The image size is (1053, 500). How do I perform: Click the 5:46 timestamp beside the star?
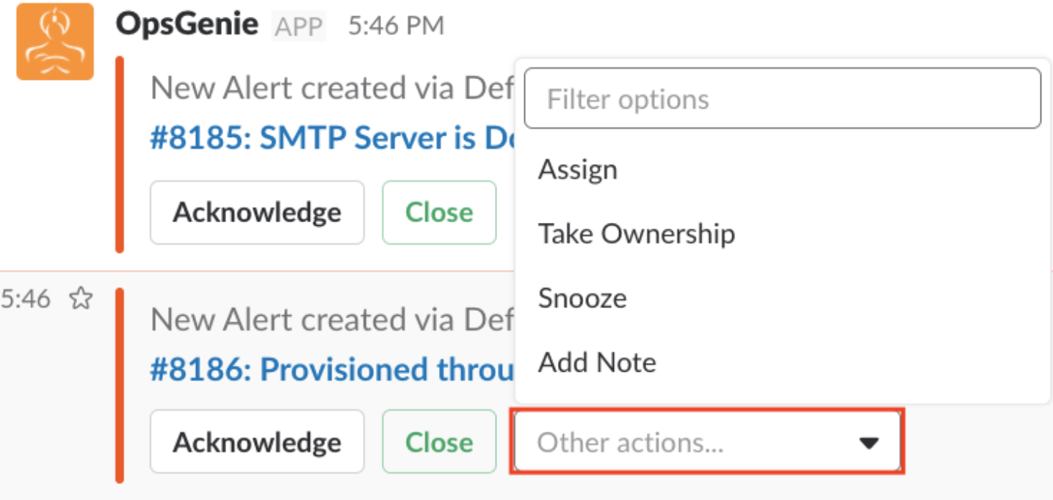click(x=25, y=298)
